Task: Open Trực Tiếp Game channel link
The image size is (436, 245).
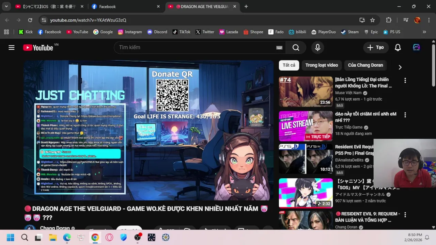Action: click(349, 127)
